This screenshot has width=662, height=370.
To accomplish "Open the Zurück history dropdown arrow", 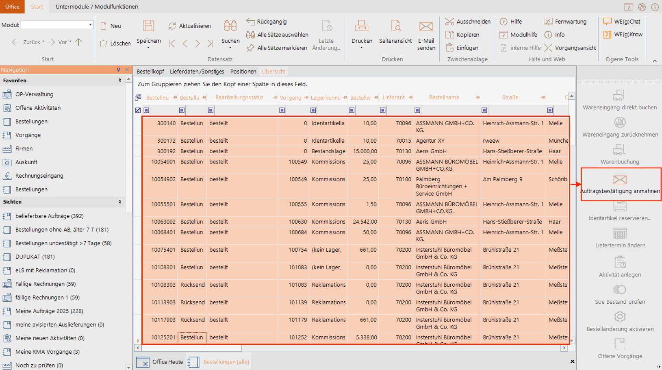I will pyautogui.click(x=43, y=41).
